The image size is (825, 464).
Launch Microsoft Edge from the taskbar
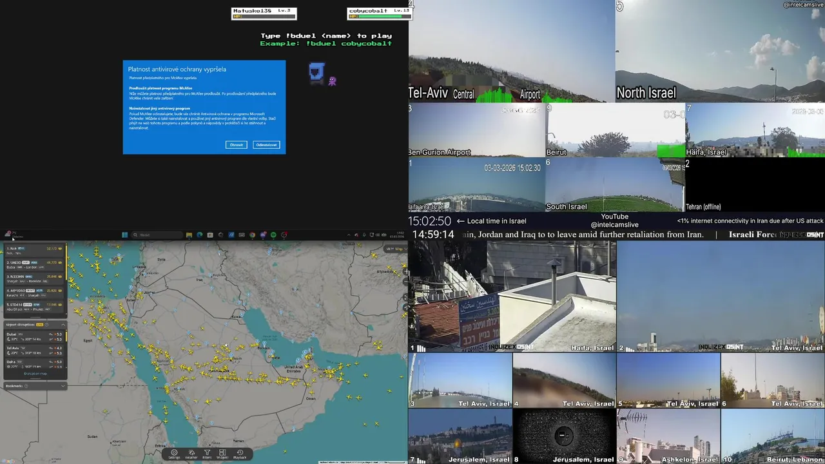199,235
